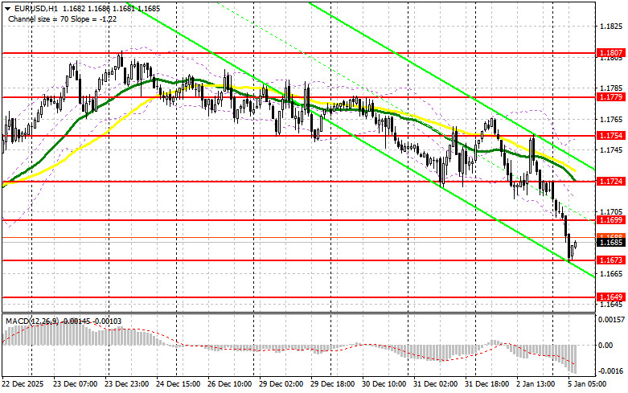Select the 1.1673 support price tag
This screenshot has height=393, width=628.
[610, 260]
